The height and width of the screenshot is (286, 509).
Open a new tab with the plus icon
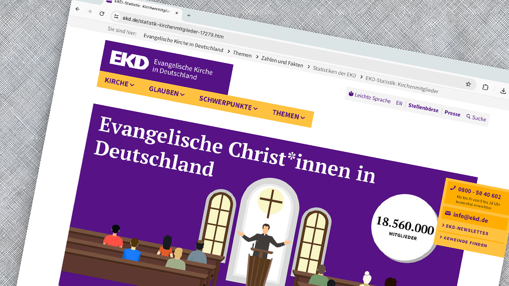189,15
